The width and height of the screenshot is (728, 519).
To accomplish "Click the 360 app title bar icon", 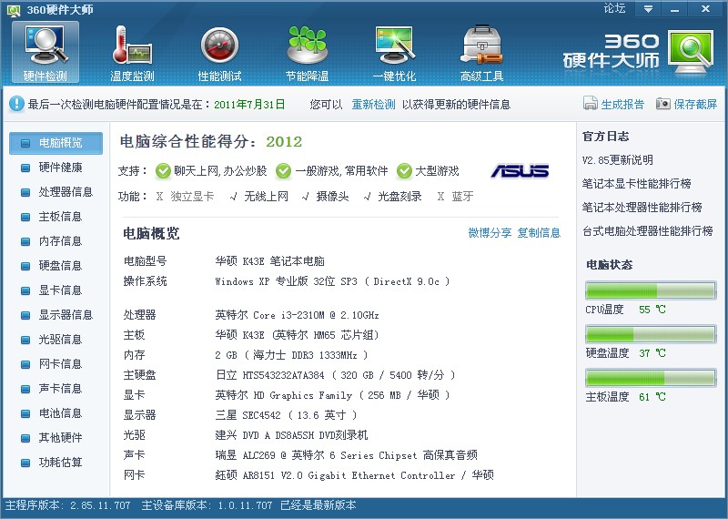I will (x=14, y=10).
